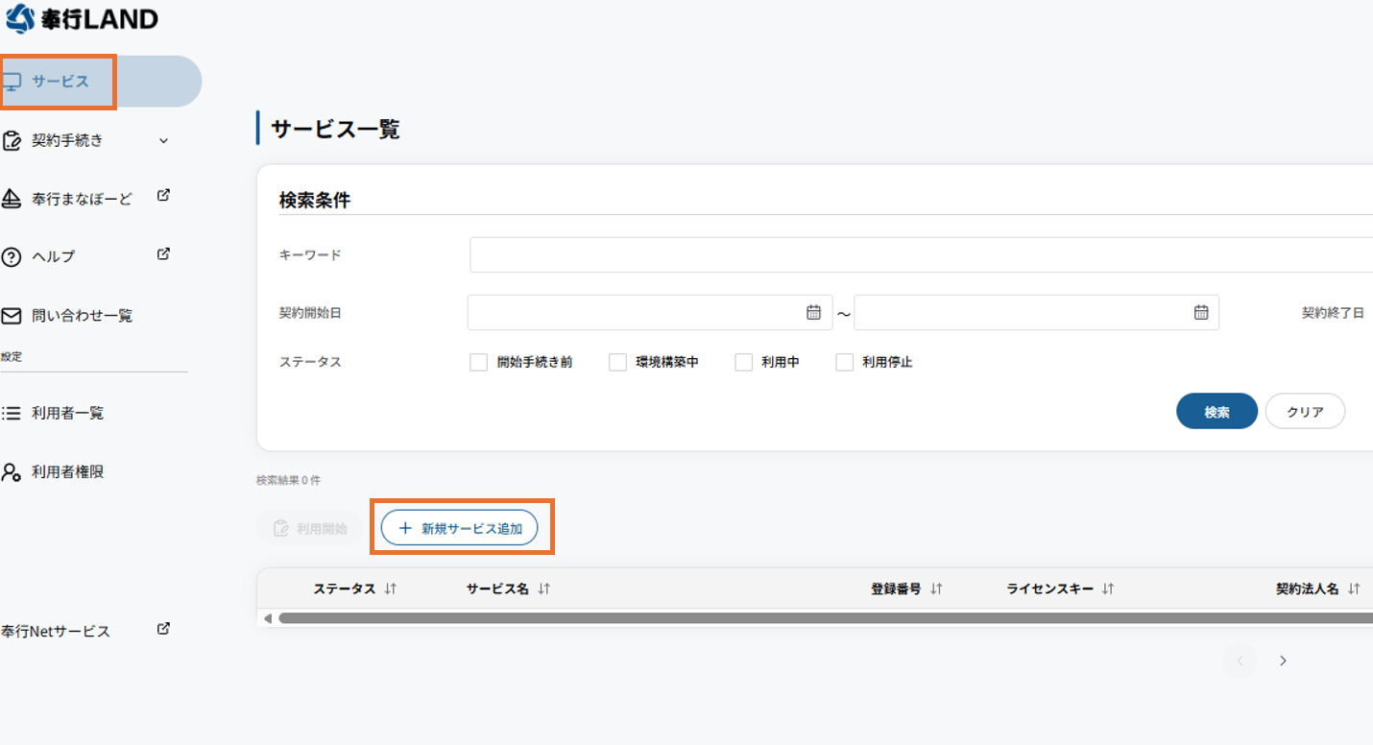Open external link icon beside 奉行まなぼーど
The height and width of the screenshot is (745, 1373).
(163, 196)
